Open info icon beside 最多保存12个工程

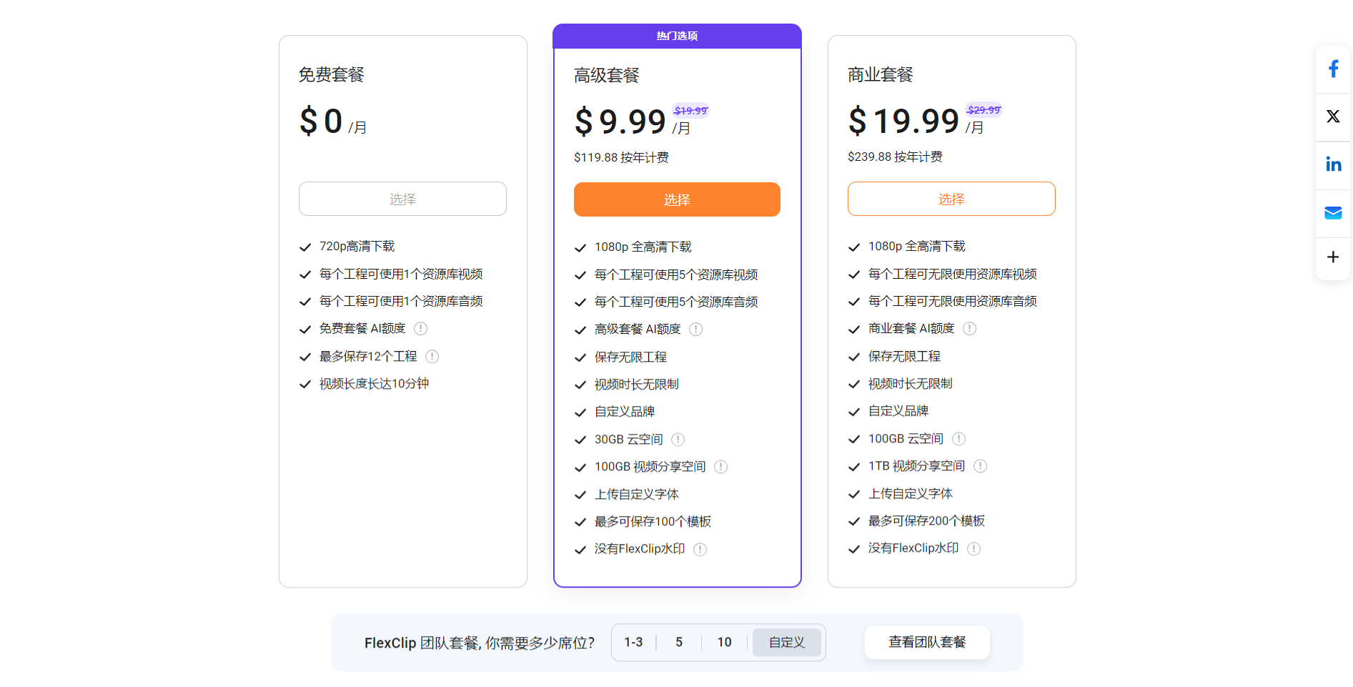(432, 357)
